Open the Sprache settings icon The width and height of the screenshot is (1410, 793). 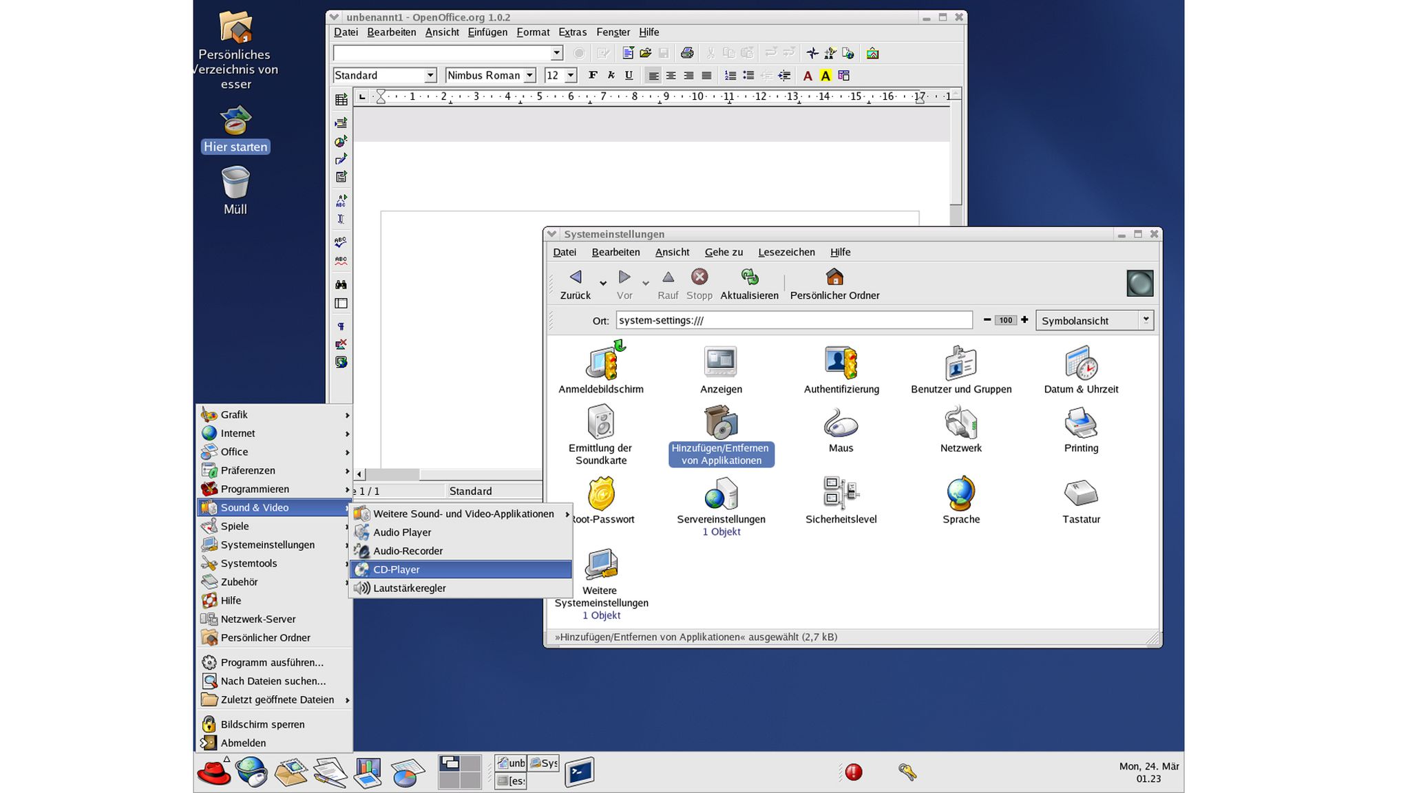coord(960,494)
